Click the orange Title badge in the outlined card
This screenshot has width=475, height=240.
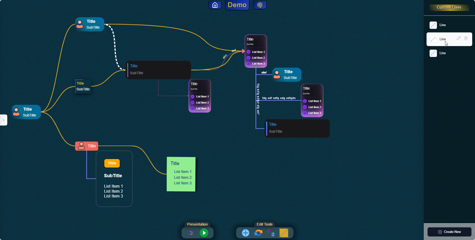pos(112,163)
